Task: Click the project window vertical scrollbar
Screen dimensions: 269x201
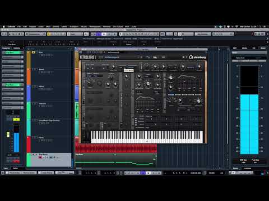Action: click(x=228, y=104)
